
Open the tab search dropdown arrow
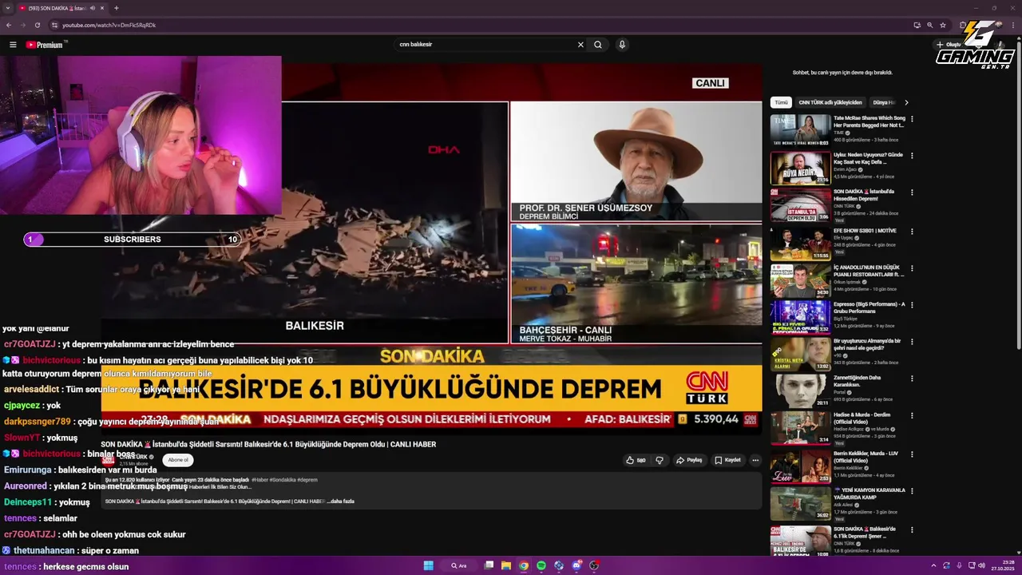point(8,8)
